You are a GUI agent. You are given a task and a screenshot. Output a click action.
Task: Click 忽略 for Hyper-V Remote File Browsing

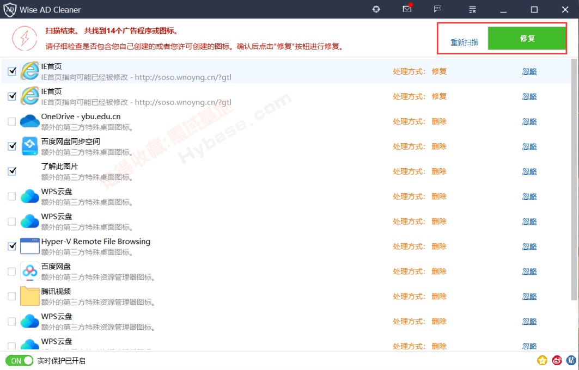[x=529, y=246]
